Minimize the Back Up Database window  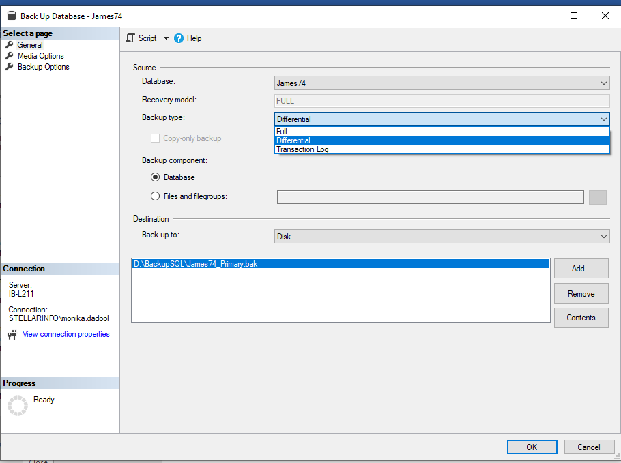(543, 16)
